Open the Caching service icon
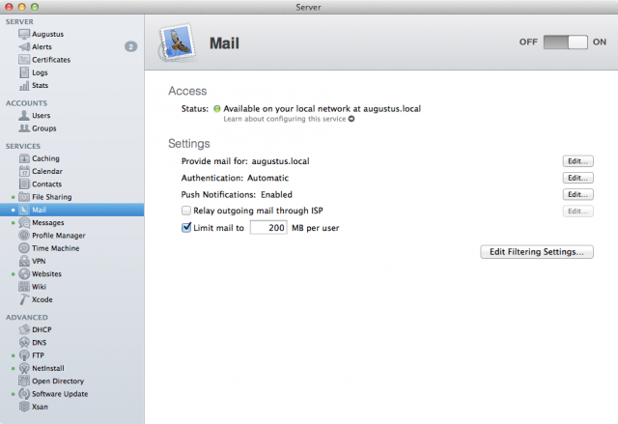This screenshot has height=424, width=618. (24, 158)
